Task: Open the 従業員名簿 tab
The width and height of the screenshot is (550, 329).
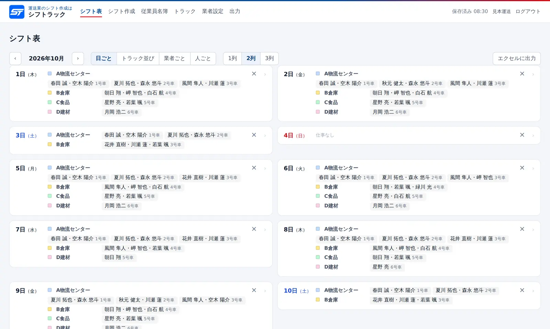Action: coord(155,11)
